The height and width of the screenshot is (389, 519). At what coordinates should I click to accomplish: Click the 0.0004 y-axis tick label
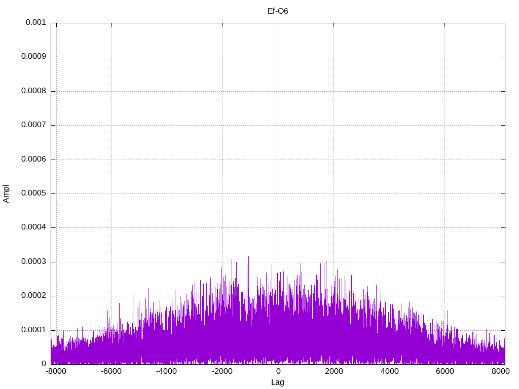click(33, 227)
